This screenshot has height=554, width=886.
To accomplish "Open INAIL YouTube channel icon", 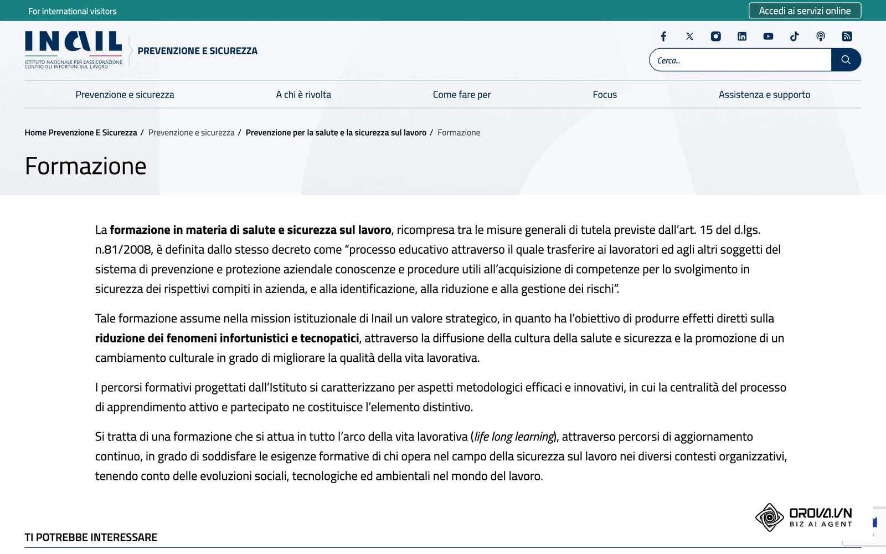I will pyautogui.click(x=768, y=37).
